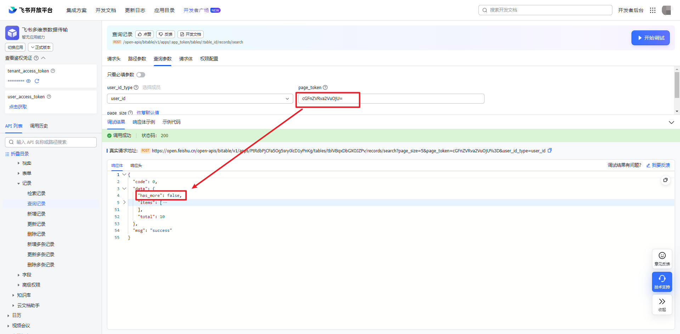The height and width of the screenshot is (334, 680).
Task: Toggle 只看必填参数 switch
Action: [x=141, y=75]
